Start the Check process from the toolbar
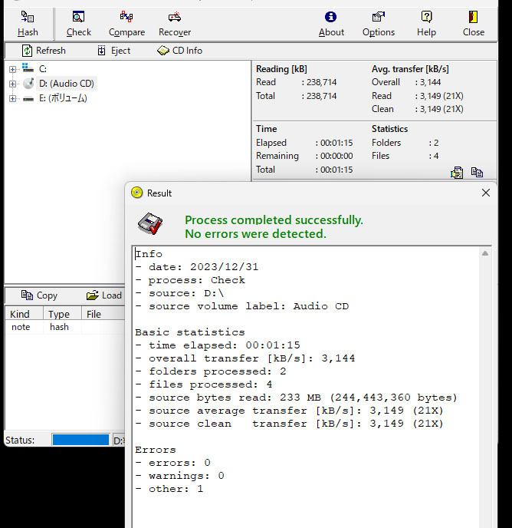The height and width of the screenshot is (528, 512). (78, 23)
